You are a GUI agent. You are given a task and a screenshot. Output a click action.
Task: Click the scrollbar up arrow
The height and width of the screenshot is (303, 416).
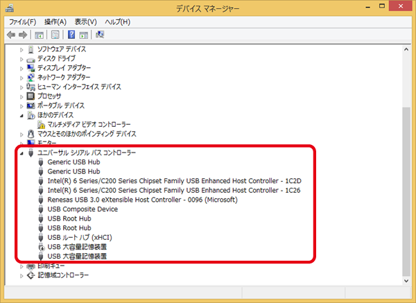(x=406, y=49)
